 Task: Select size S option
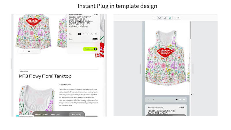click(80, 34)
